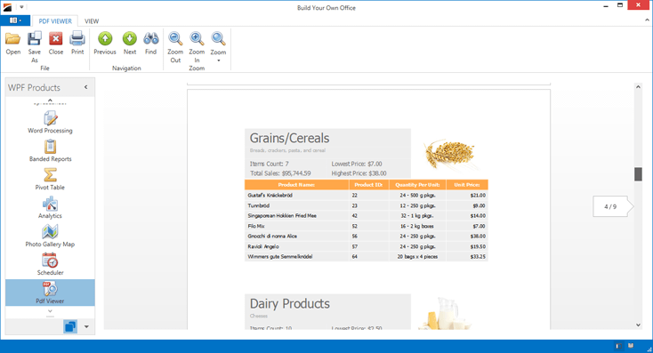Click the 4 / 9 page indicator
This screenshot has height=353, width=653.
[x=610, y=206]
